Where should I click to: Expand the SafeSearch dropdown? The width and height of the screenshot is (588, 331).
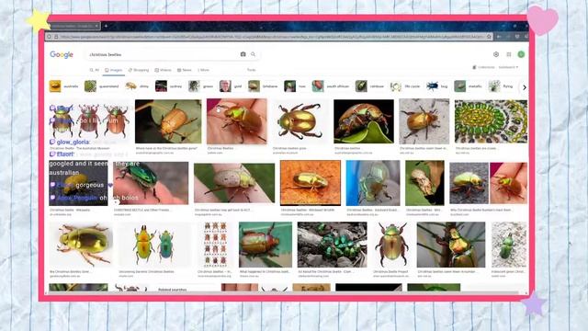pyautogui.click(x=508, y=67)
